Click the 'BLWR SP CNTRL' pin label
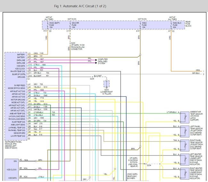208x182 pixels. (19, 74)
